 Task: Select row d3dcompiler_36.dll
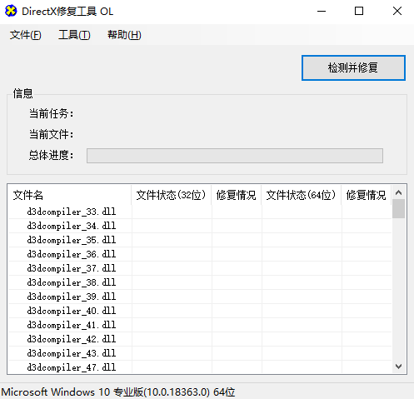click(200, 254)
